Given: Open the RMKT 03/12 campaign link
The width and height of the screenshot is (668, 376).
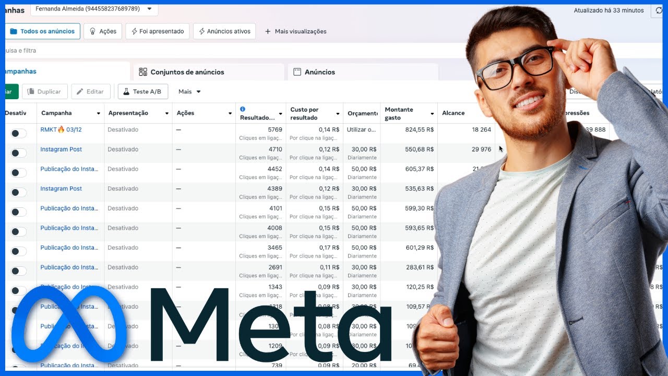Looking at the screenshot, I should (x=61, y=130).
